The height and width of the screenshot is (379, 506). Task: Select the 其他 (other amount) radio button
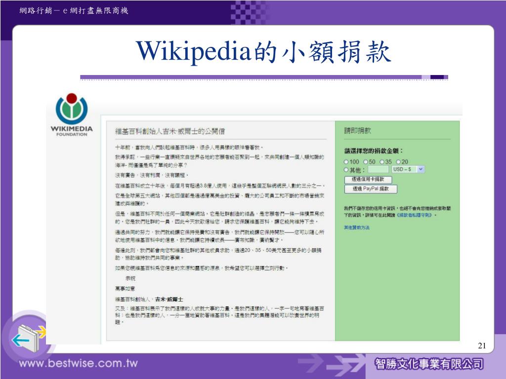click(346, 170)
